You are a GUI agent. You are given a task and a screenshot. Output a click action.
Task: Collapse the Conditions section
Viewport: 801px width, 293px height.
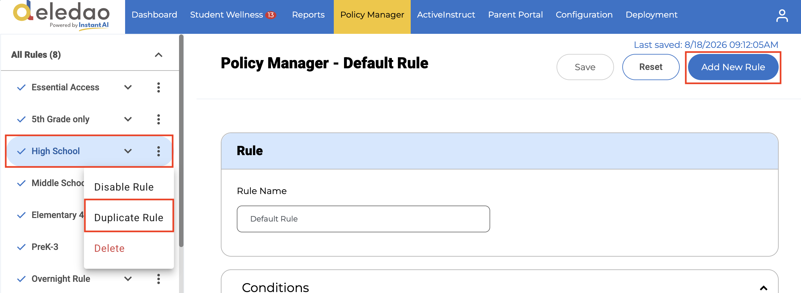click(x=764, y=288)
